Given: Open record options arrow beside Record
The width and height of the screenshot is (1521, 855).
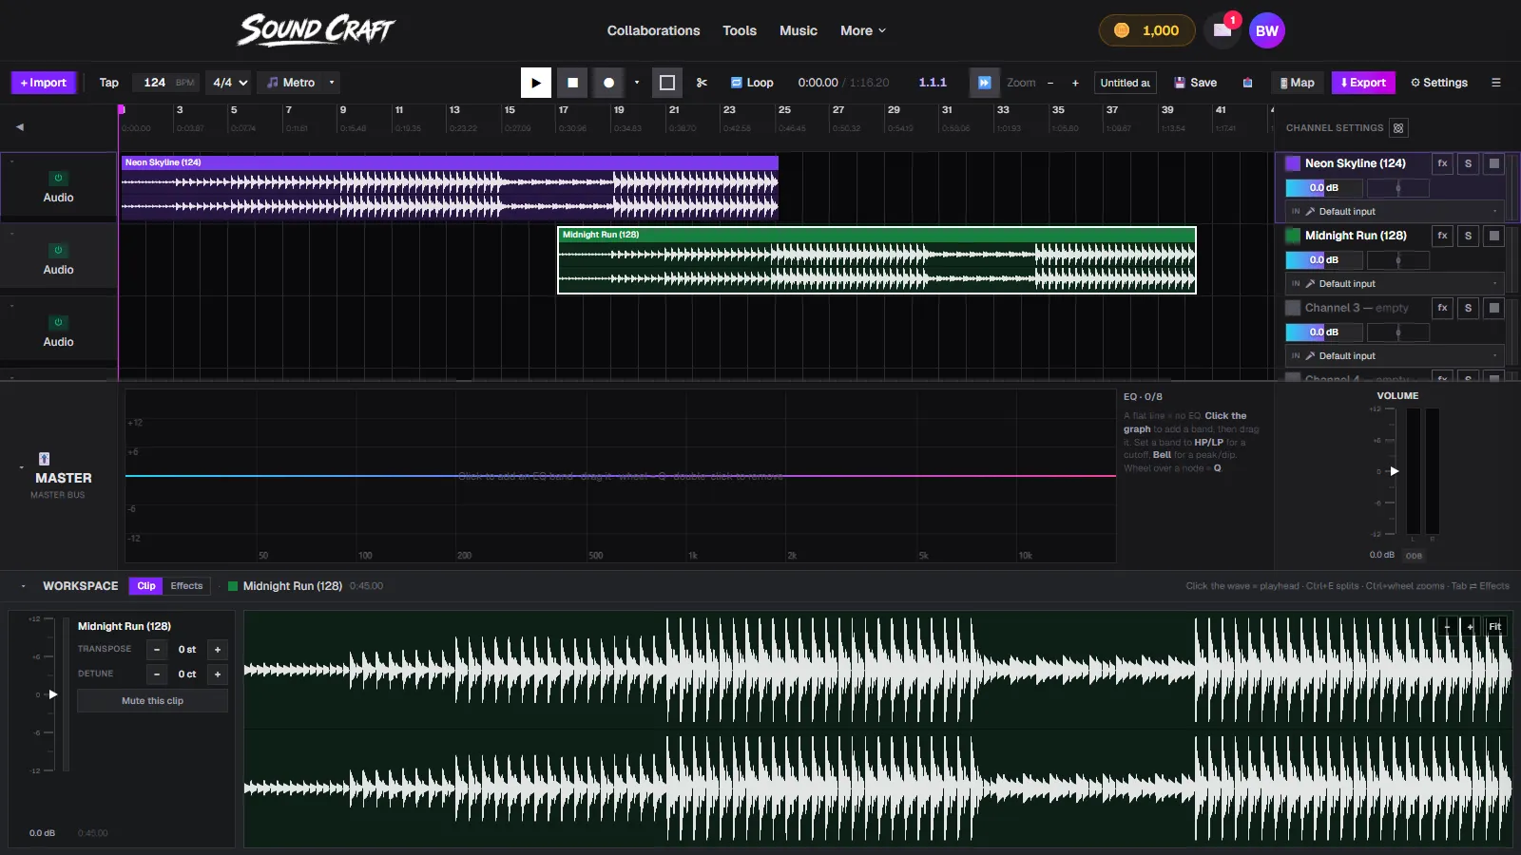Looking at the screenshot, I should [637, 83].
